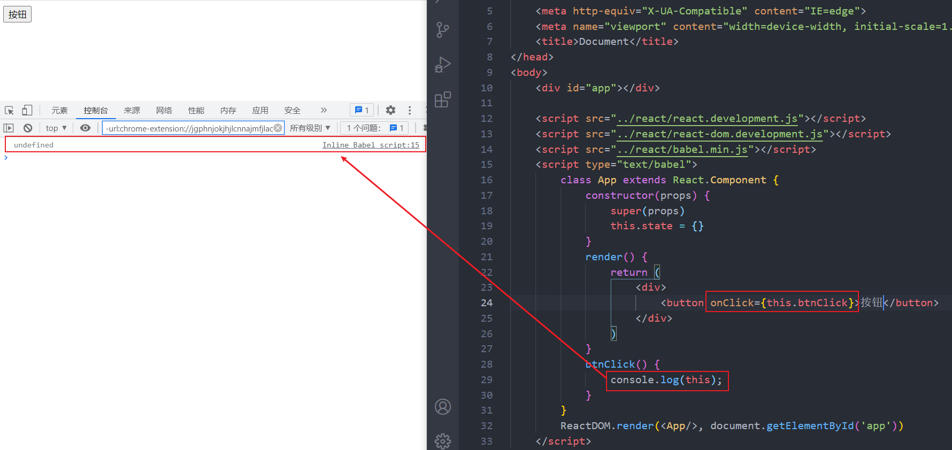Click line number 16 in the gutter
The width and height of the screenshot is (952, 450).
pyautogui.click(x=487, y=180)
